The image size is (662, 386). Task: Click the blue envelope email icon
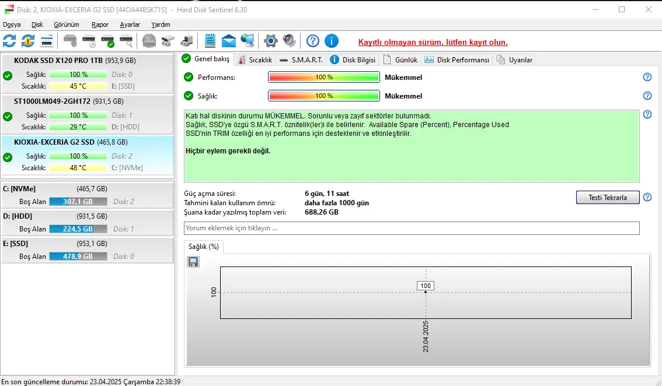click(x=228, y=41)
